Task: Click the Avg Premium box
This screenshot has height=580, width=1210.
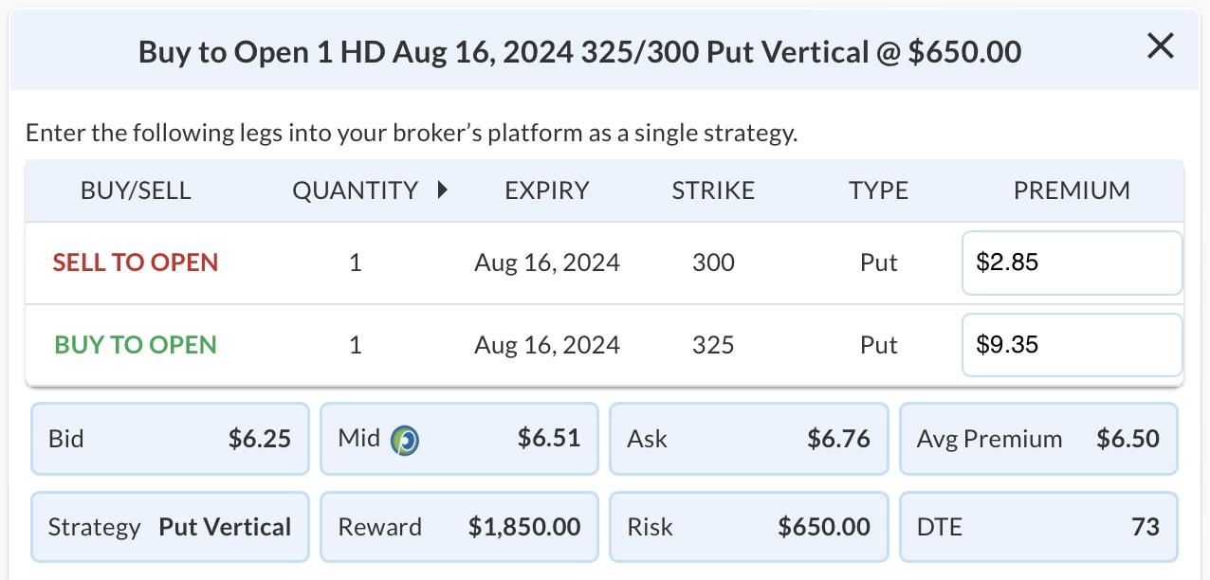Action: [1037, 439]
